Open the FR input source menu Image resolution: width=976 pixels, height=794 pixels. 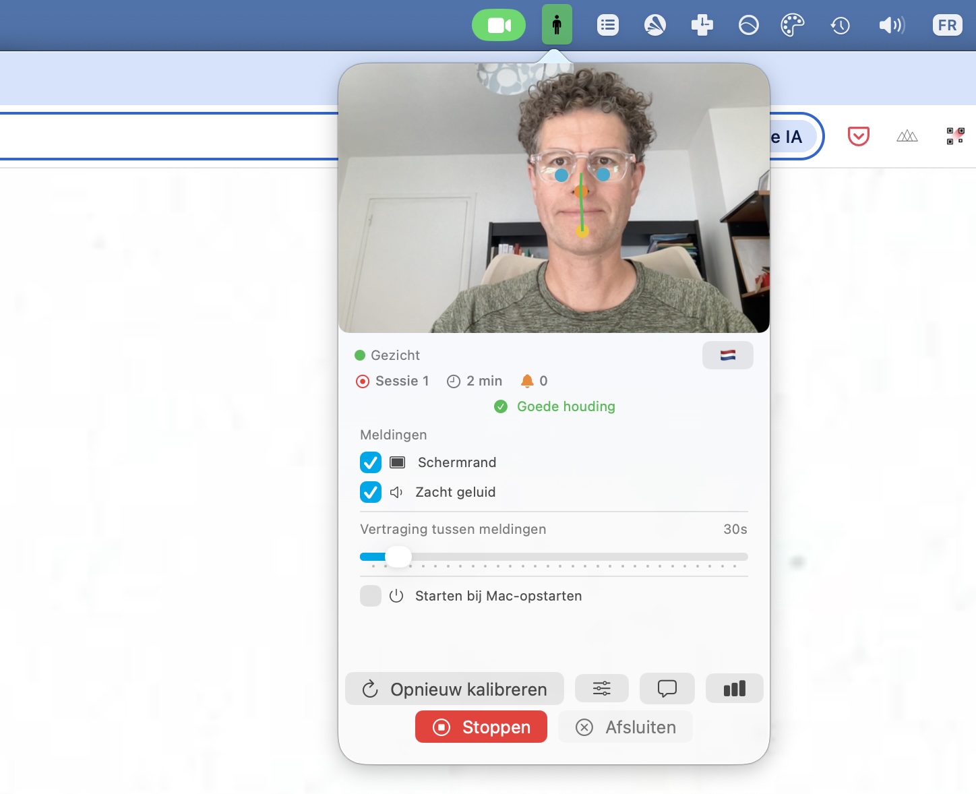(947, 26)
